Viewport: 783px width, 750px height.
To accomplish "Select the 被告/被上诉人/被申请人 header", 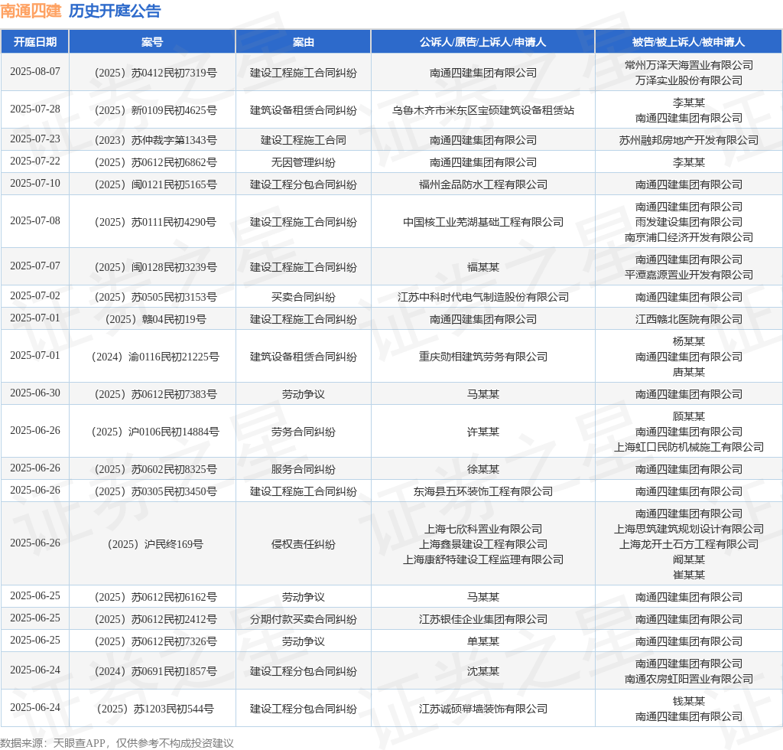I will pyautogui.click(x=689, y=42).
